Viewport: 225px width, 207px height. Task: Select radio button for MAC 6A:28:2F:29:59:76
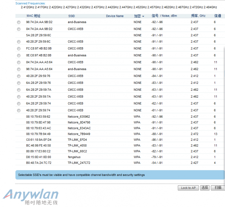pyautogui.click(x=19, y=83)
